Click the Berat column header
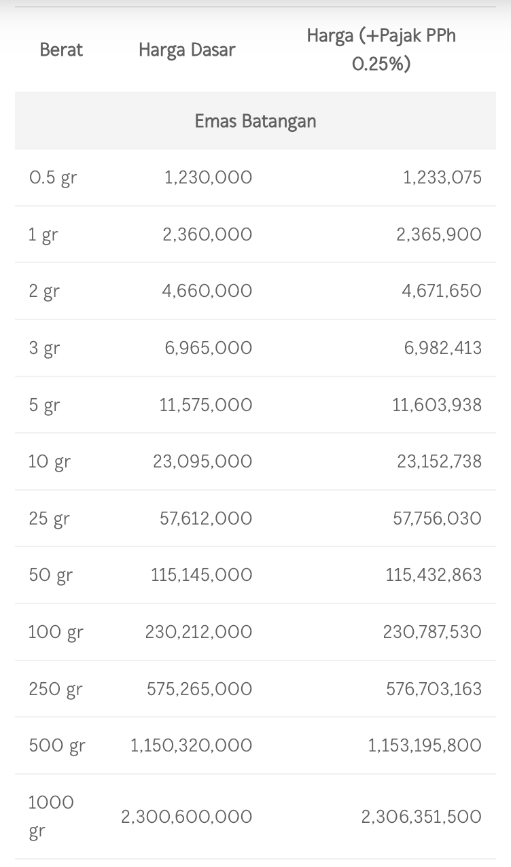The image size is (511, 867). (61, 50)
